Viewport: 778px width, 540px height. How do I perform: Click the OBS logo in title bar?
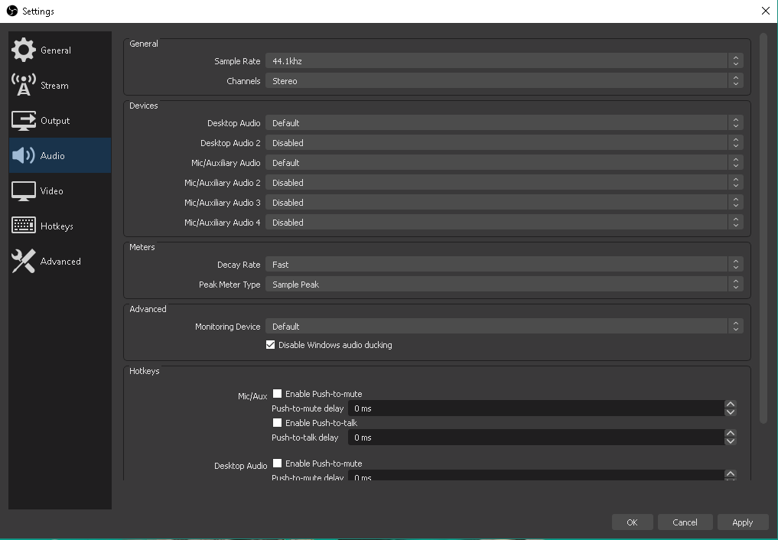click(12, 11)
